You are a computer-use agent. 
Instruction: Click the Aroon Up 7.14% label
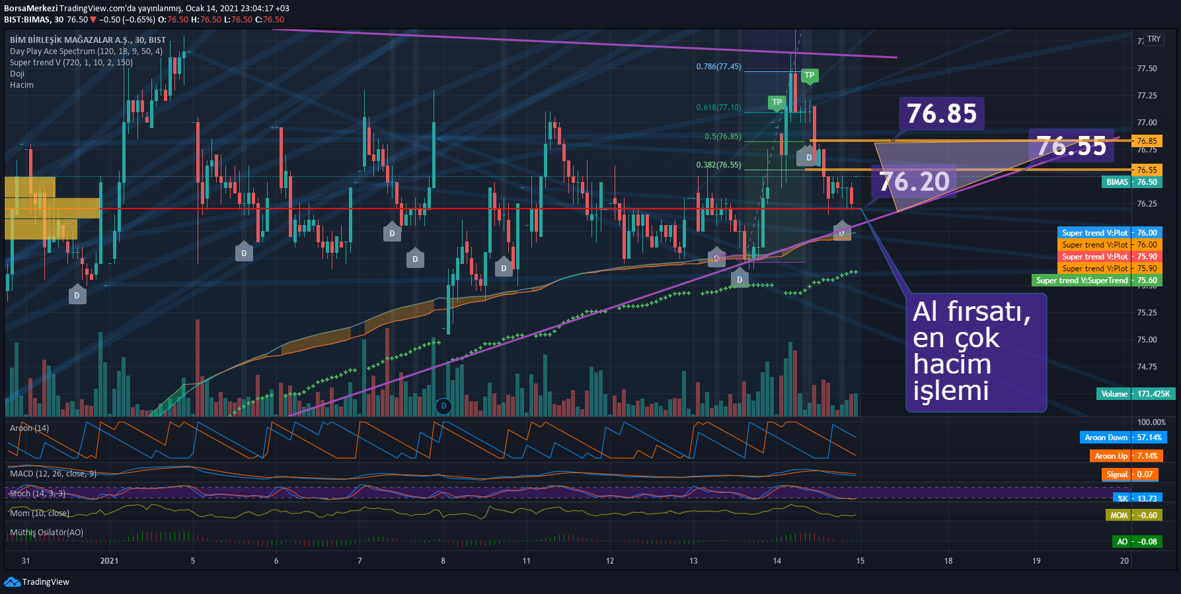pyautogui.click(x=1125, y=455)
